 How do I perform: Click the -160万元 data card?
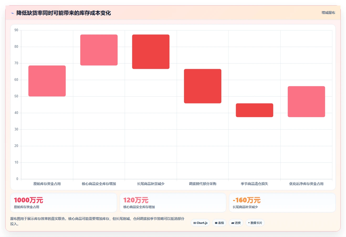[x=282, y=203]
